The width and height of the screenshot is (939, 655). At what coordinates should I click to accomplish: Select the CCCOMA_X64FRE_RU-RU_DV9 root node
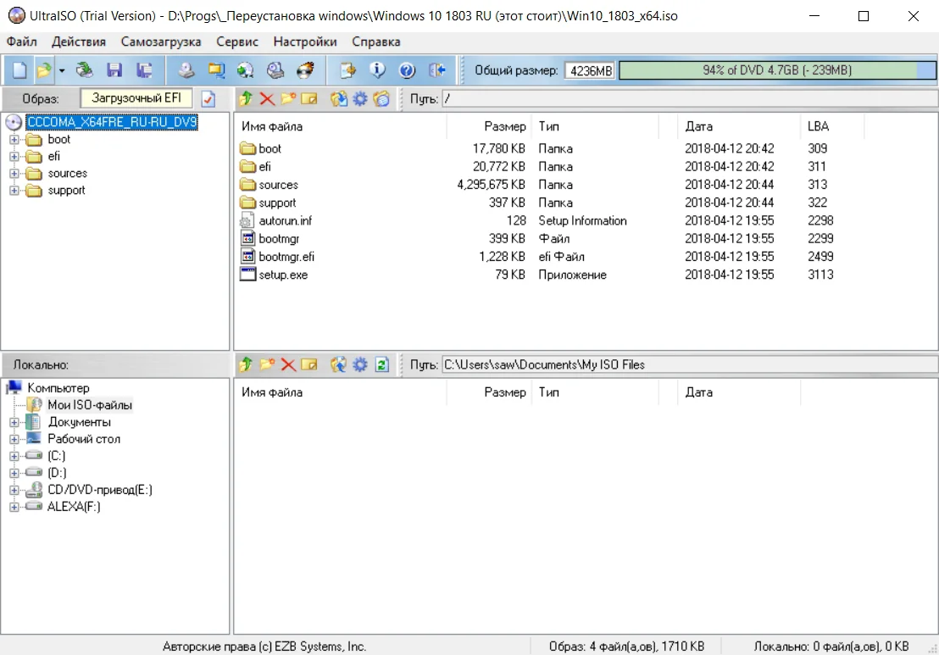tap(112, 122)
